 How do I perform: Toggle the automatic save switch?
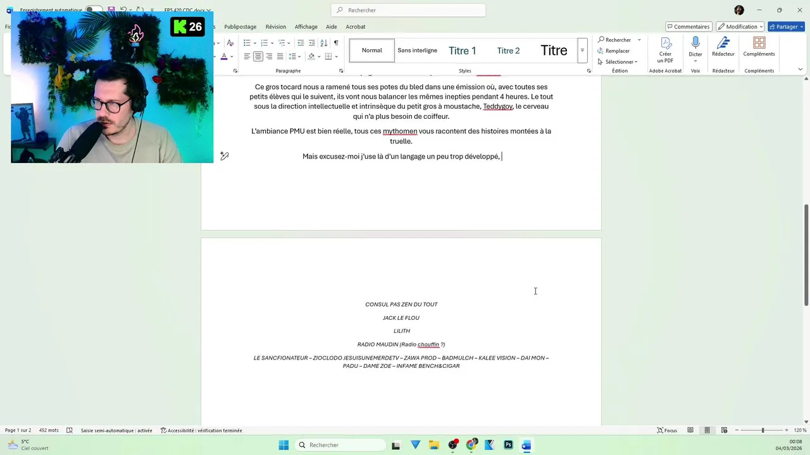[x=94, y=10]
